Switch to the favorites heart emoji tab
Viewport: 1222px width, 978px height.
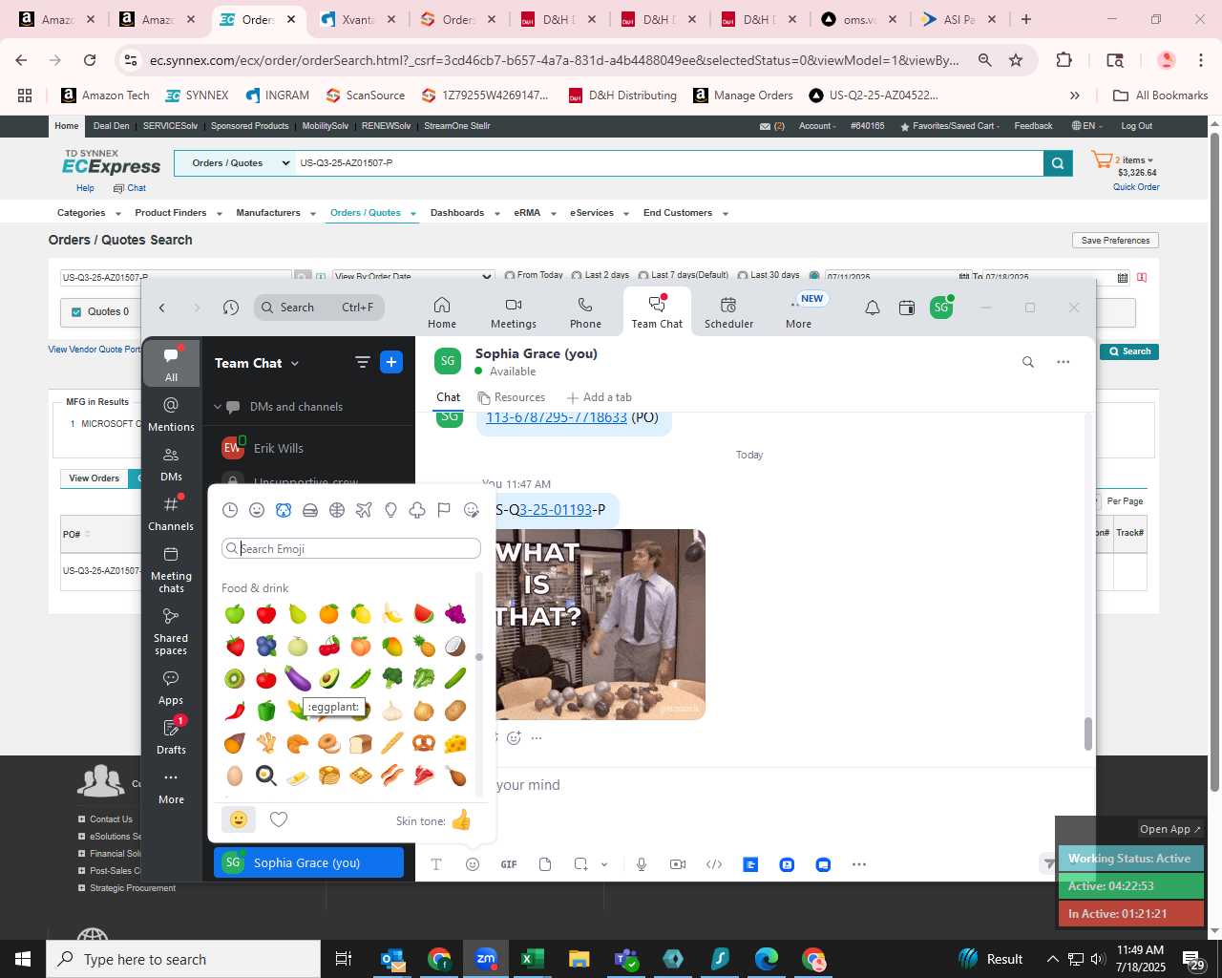279,819
